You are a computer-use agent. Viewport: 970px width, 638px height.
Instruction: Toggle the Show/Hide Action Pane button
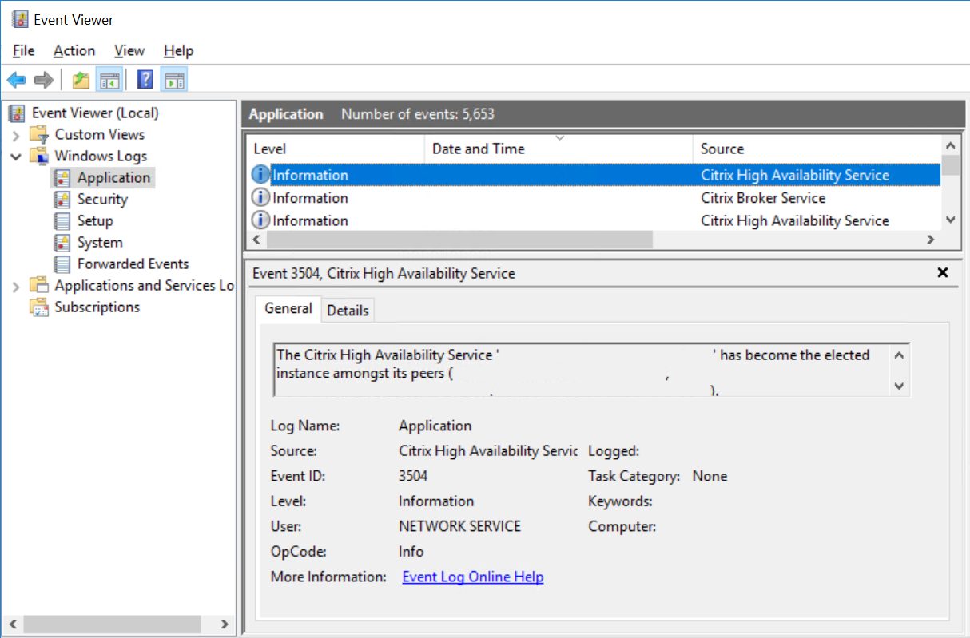pos(174,80)
